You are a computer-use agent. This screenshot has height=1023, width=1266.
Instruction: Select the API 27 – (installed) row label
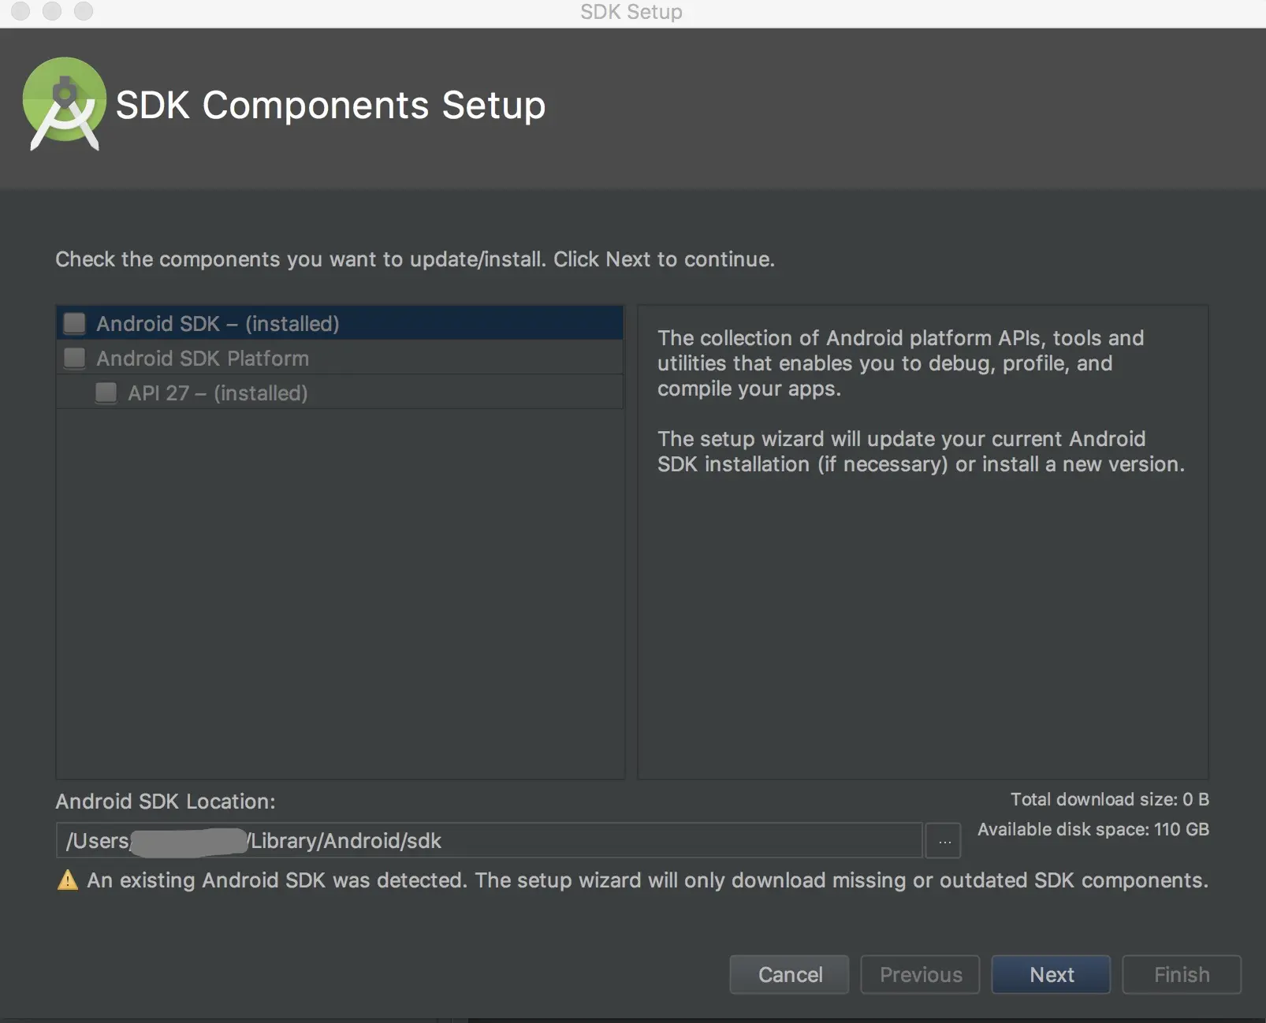(218, 393)
